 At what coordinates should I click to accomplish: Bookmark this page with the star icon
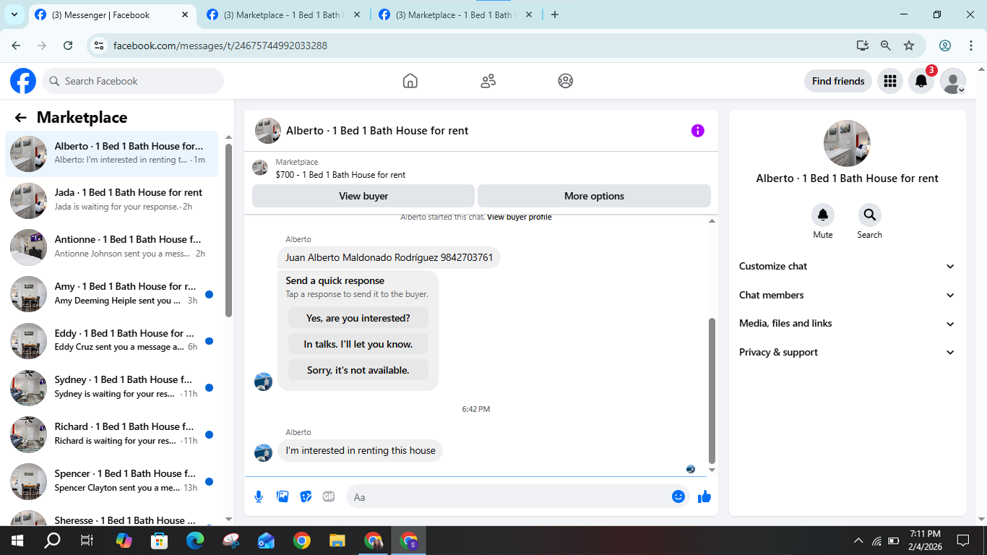909,46
